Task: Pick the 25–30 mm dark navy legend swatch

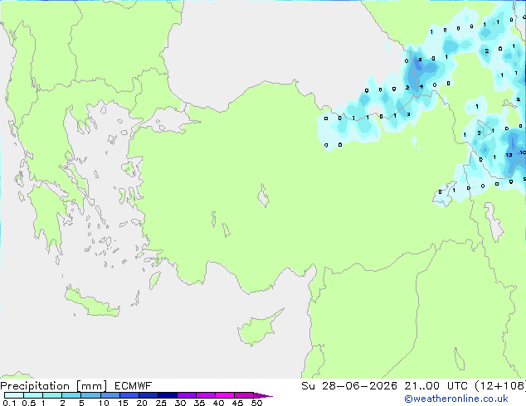Action: click(167, 395)
